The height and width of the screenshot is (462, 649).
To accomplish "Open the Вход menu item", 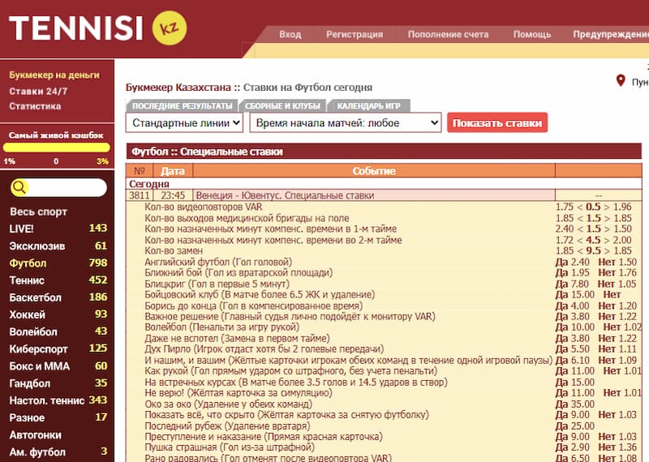I will click(x=290, y=34).
